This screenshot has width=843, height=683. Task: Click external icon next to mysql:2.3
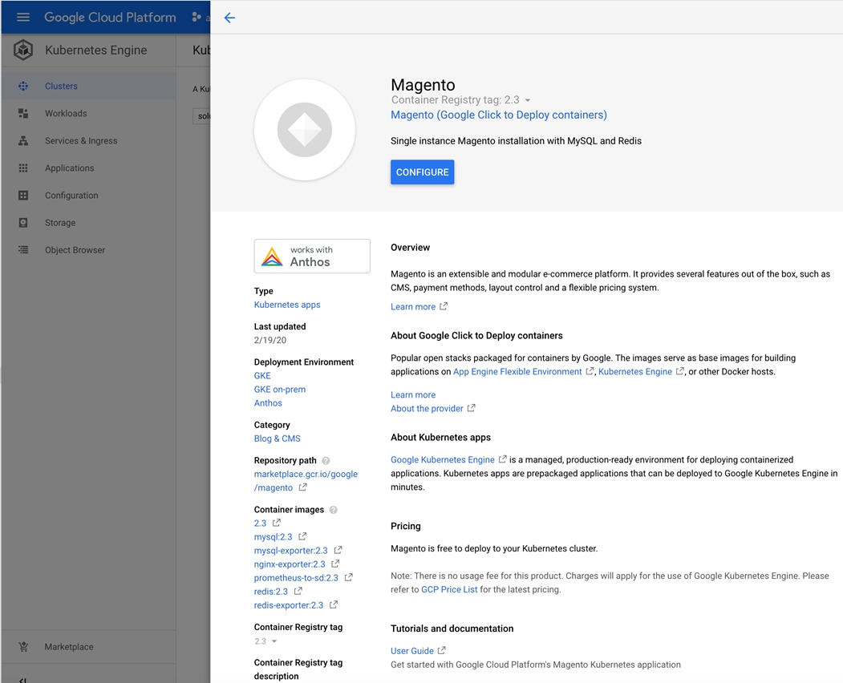pyautogui.click(x=302, y=536)
